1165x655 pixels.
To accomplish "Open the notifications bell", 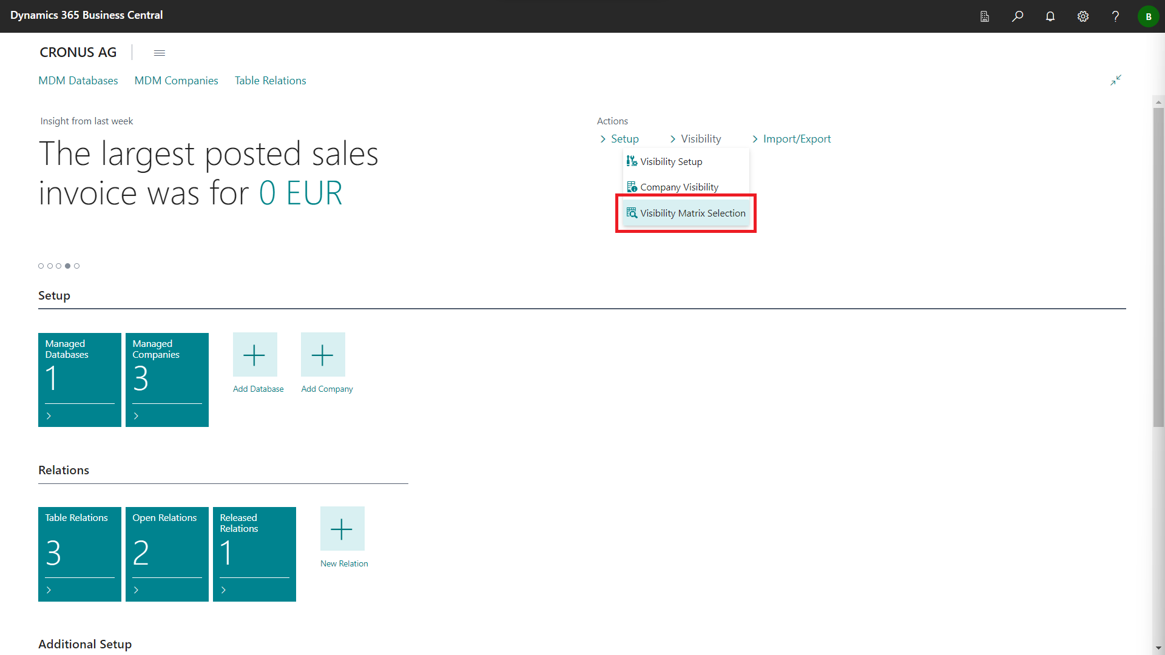I will pos(1050,16).
